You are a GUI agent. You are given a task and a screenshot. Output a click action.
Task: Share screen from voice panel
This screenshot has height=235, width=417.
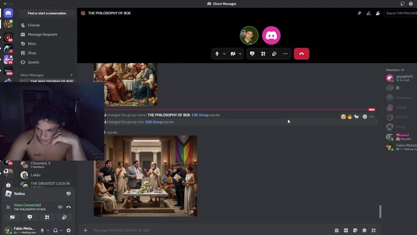[30, 217]
